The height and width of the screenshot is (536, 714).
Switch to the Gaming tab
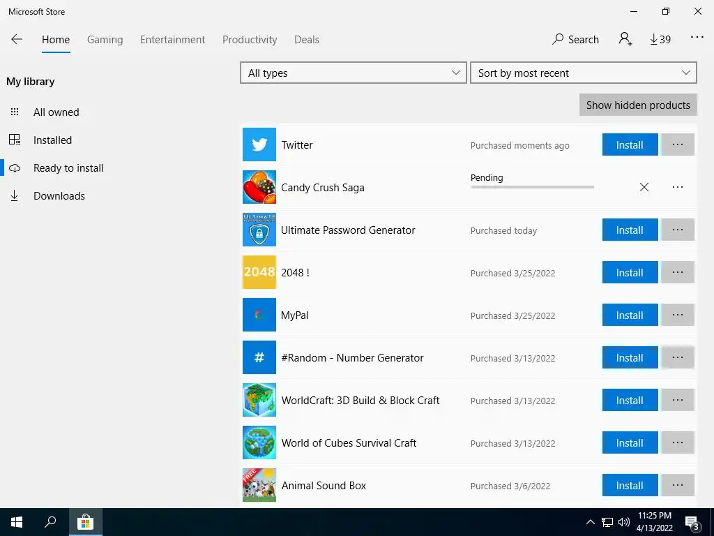105,40
